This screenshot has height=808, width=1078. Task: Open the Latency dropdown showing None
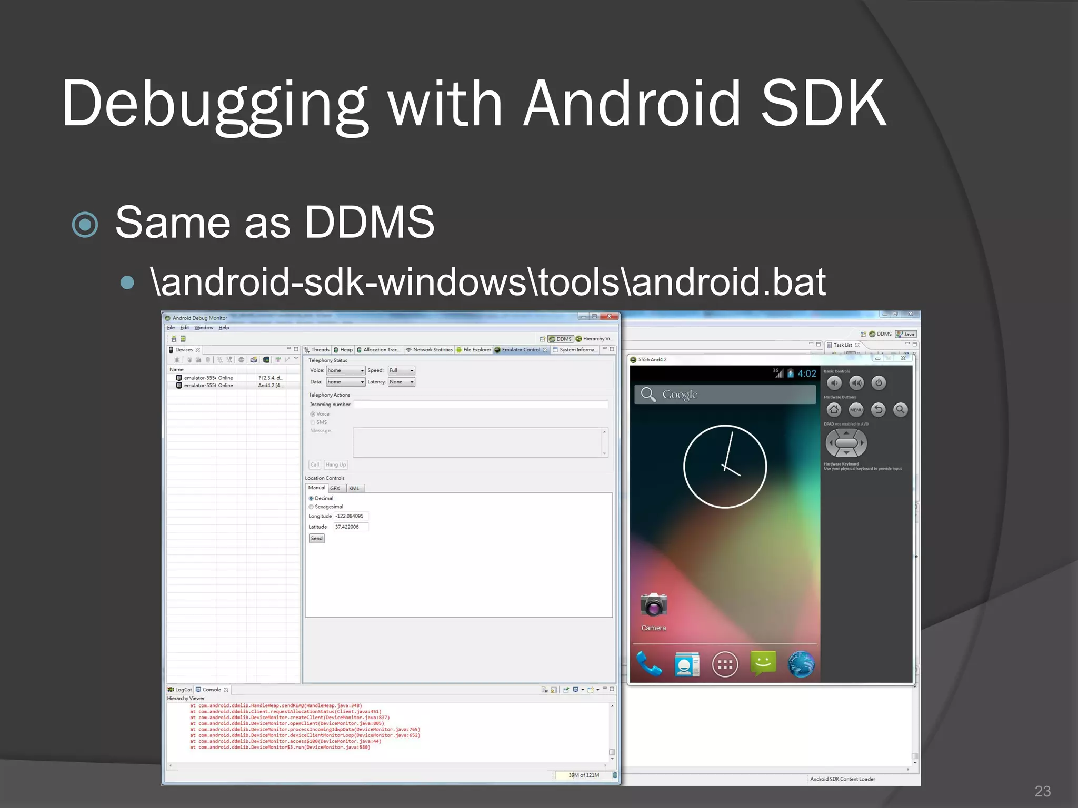[x=402, y=382]
